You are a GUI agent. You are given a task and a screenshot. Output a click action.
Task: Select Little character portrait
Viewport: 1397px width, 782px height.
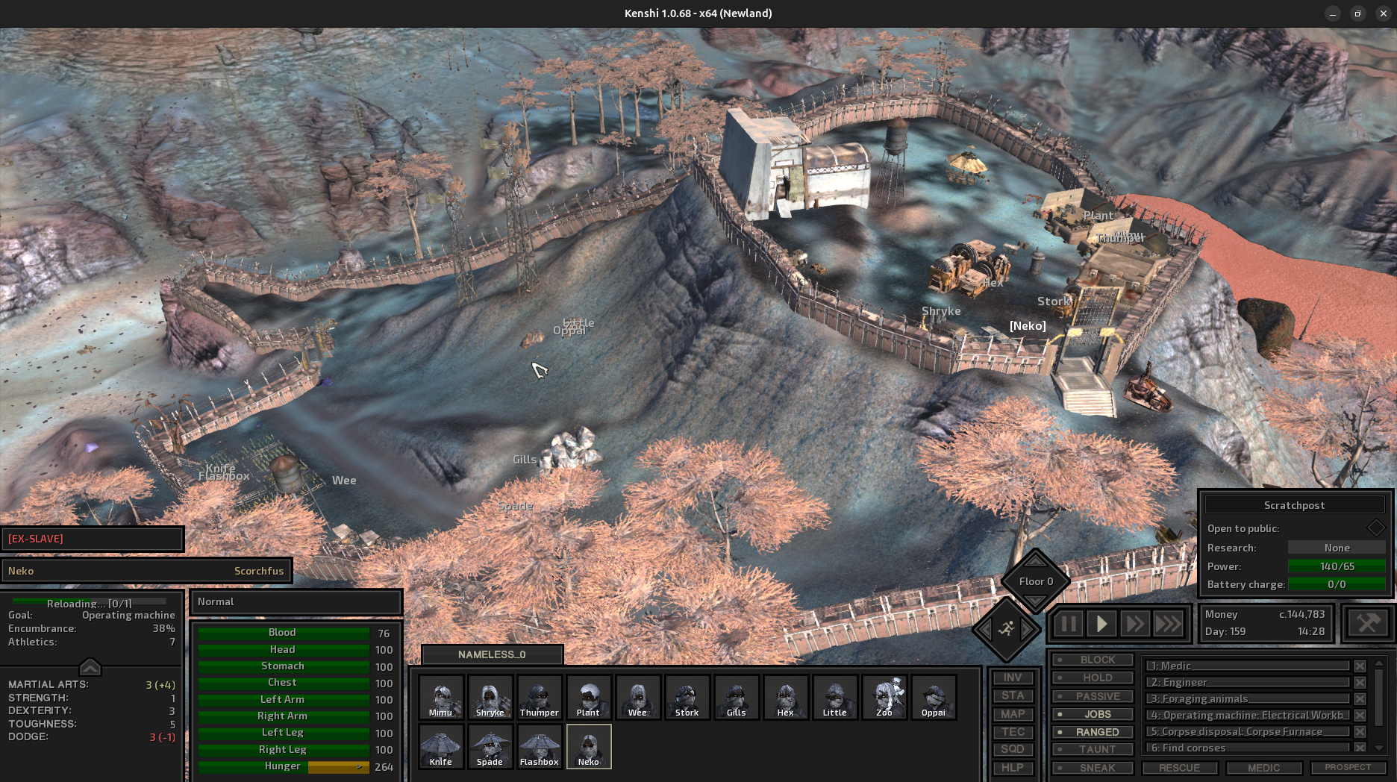point(835,697)
